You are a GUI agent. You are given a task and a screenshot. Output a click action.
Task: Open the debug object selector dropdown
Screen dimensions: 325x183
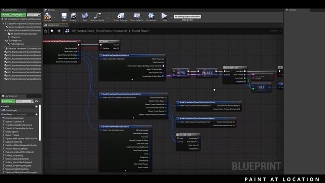click(187, 16)
